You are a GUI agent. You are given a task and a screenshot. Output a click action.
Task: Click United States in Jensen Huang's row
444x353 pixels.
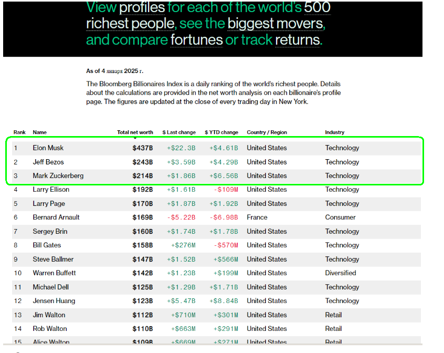tap(267, 301)
